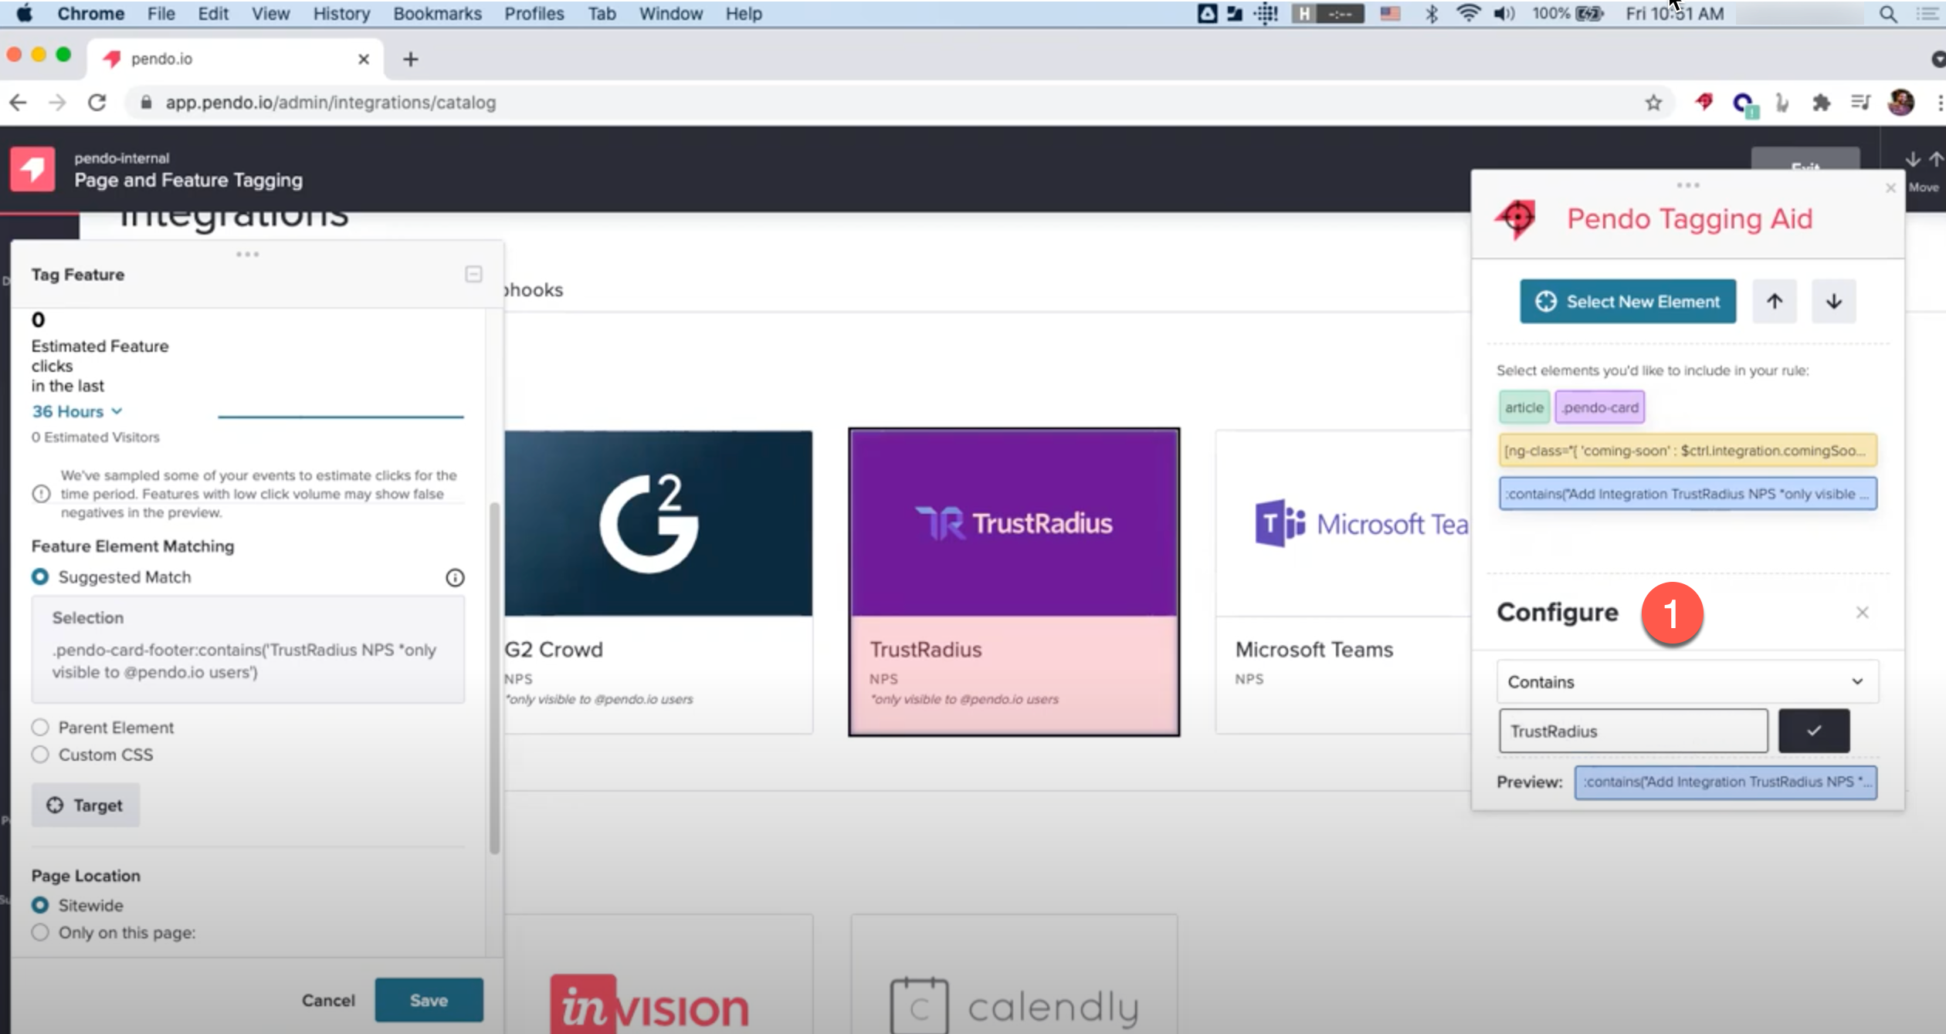Toggle the ng-class coming-soon rule chip
Viewport: 1946px width, 1034px height.
(1688, 451)
